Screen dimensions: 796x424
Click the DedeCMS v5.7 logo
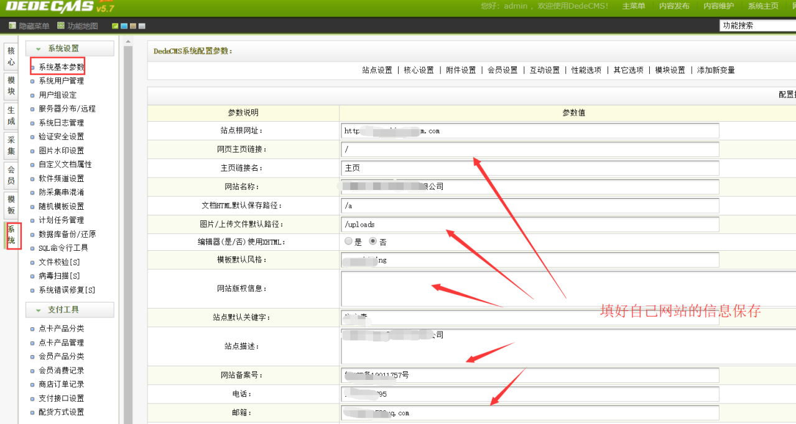click(x=59, y=7)
